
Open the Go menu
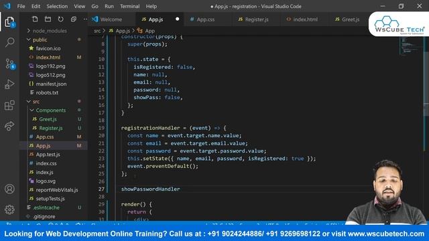(x=95, y=6)
